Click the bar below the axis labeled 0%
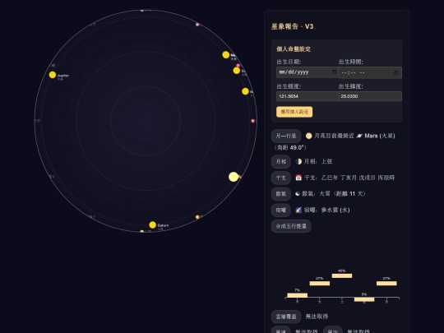Screen dimensions: 444x333 pyautogui.click(x=364, y=299)
